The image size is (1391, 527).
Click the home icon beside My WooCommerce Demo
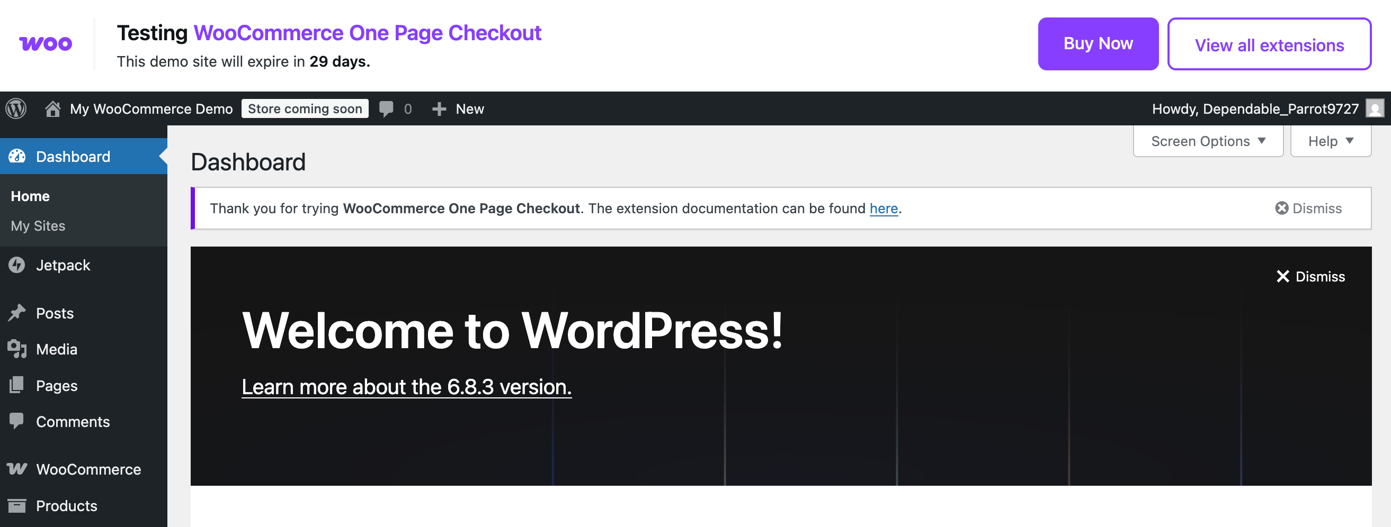tap(52, 108)
